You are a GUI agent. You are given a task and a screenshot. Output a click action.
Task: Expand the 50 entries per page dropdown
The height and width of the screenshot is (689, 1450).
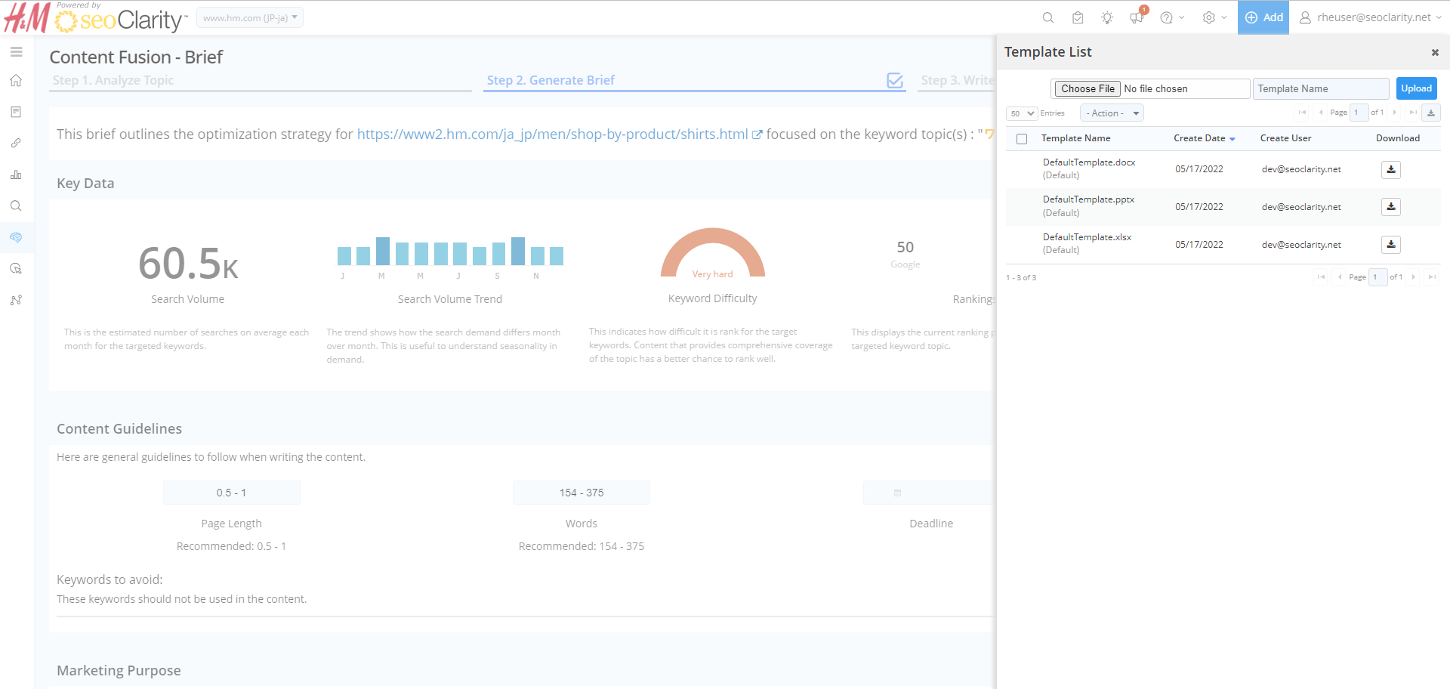[x=1022, y=113]
